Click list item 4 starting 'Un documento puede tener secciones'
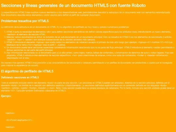176x132 pixels. coord(91,49)
